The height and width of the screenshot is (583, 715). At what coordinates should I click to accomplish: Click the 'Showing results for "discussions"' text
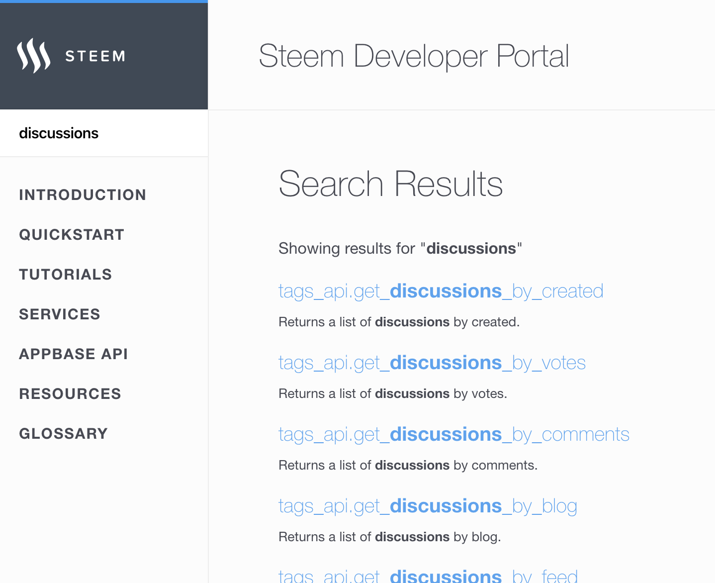[x=400, y=248]
